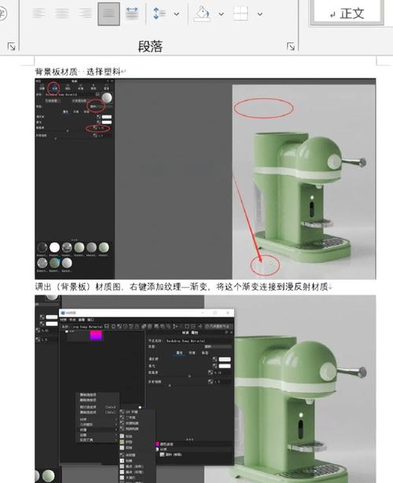This screenshot has width=393, height=483.
Task: Open the 段落 paragraph settings dialog launcher
Action: point(290,46)
